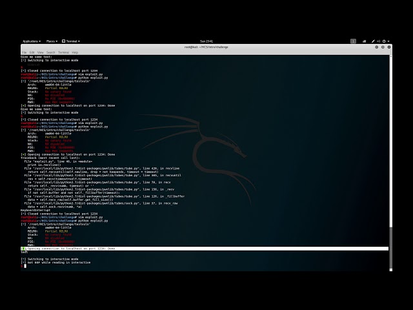The height and width of the screenshot is (310, 413).
Task: Open the Applications menu in top panel
Action: pos(32,41)
